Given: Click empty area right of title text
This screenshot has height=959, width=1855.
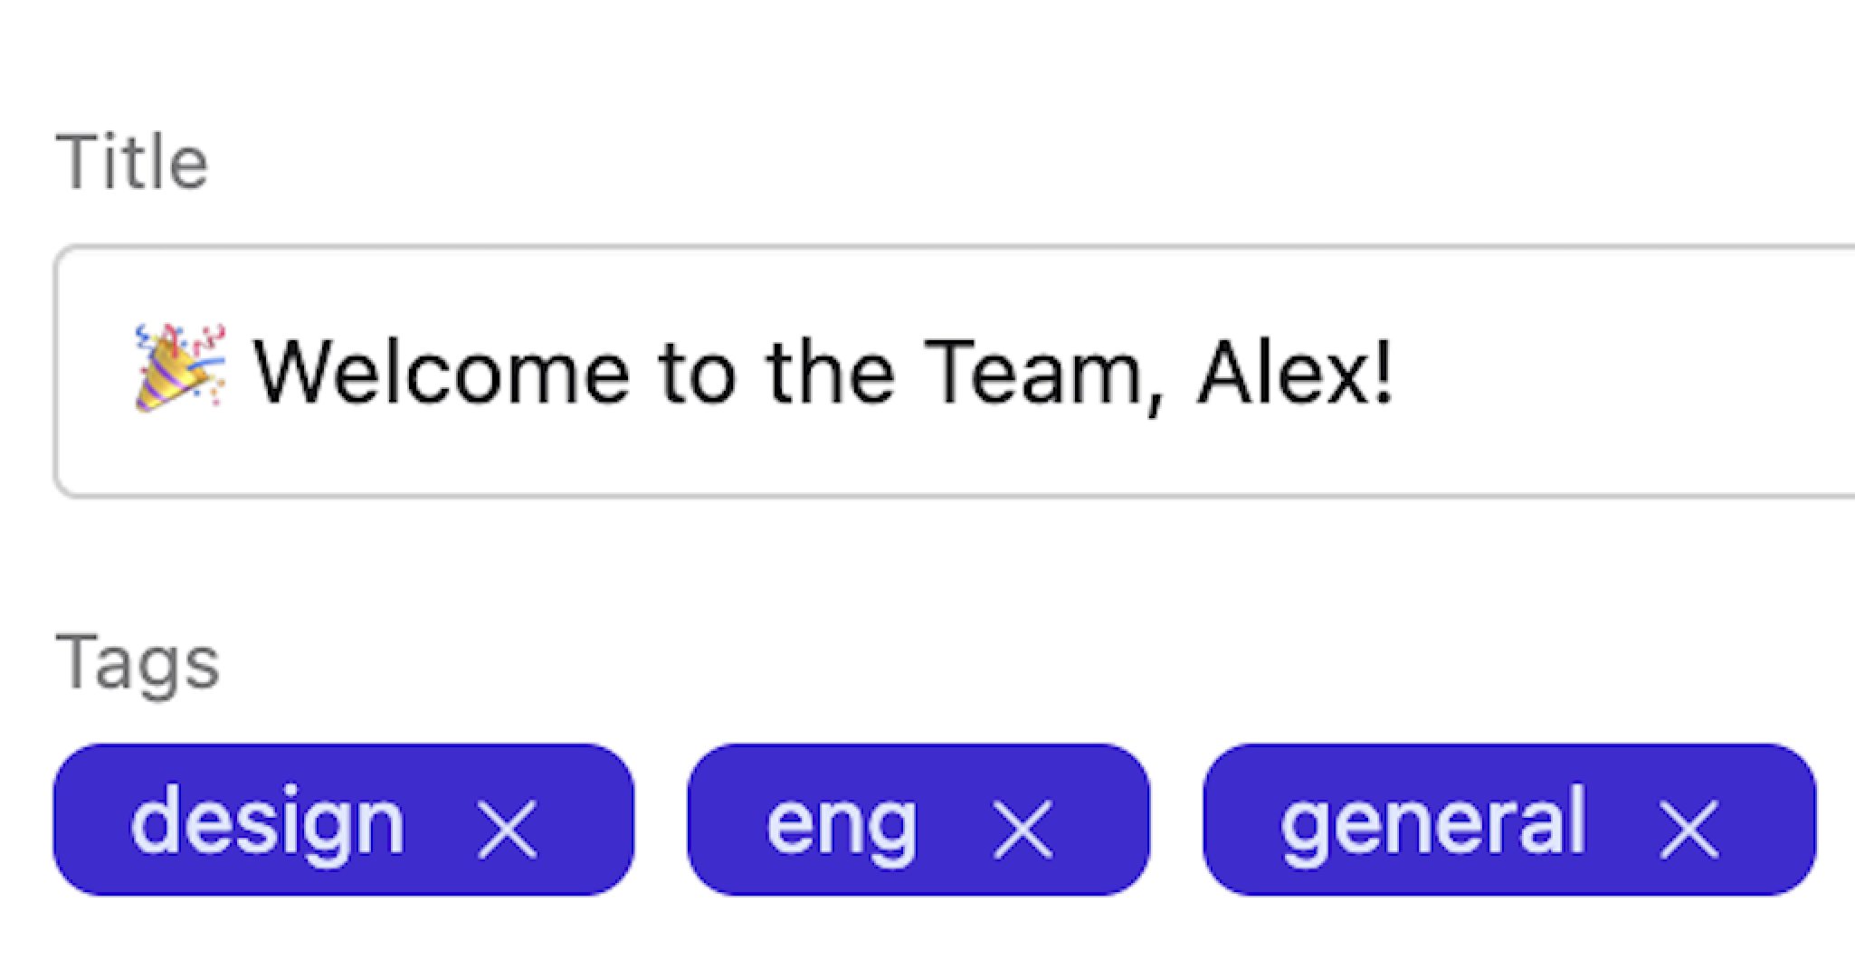Looking at the screenshot, I should [1629, 373].
